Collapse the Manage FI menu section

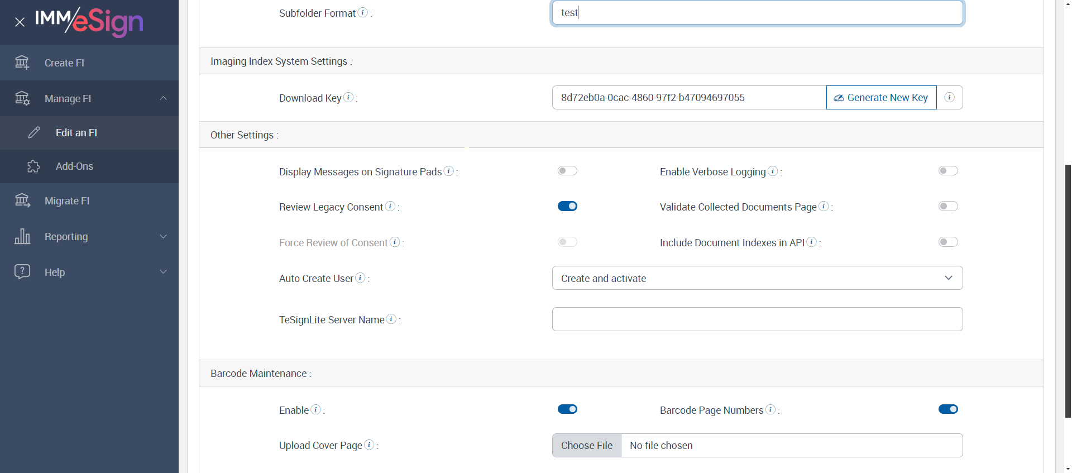coord(89,99)
